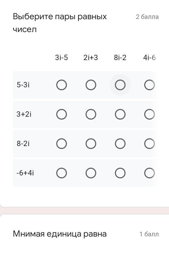Select 3i-5 for row 3+2i
The width and height of the screenshot is (169, 259).
tap(62, 115)
